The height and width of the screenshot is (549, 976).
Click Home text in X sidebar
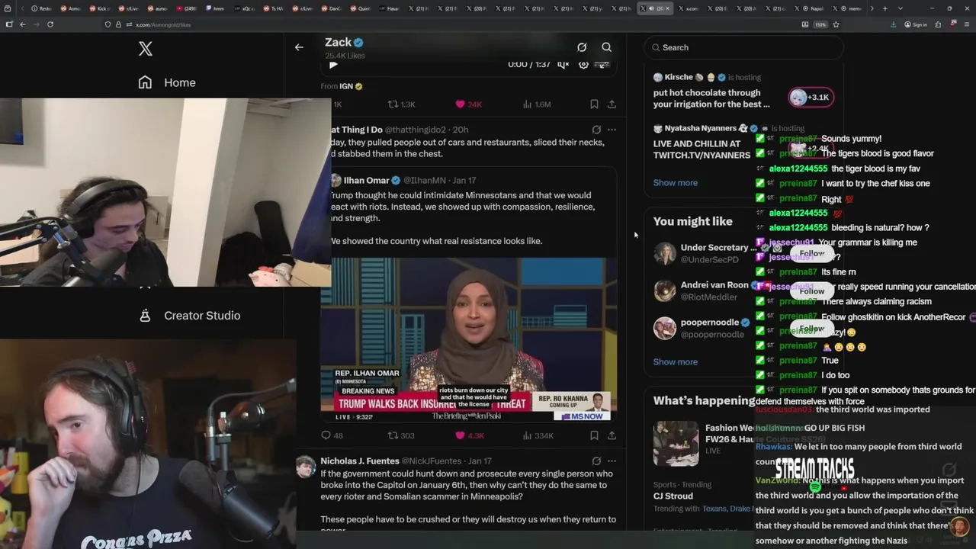point(180,82)
